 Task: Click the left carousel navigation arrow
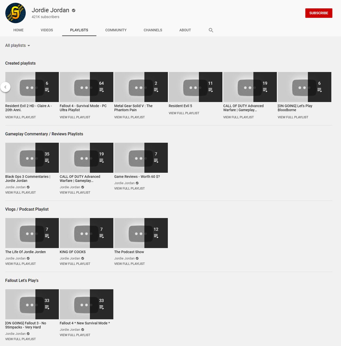(5, 87)
